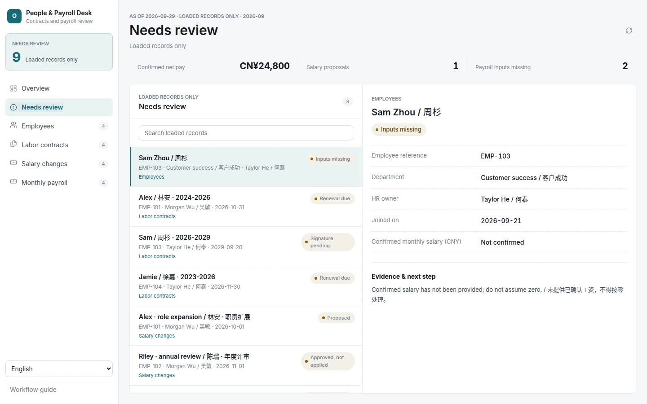The width and height of the screenshot is (647, 404).
Task: Select the Sam Zhou / 周杉 record row
Action: point(246,167)
